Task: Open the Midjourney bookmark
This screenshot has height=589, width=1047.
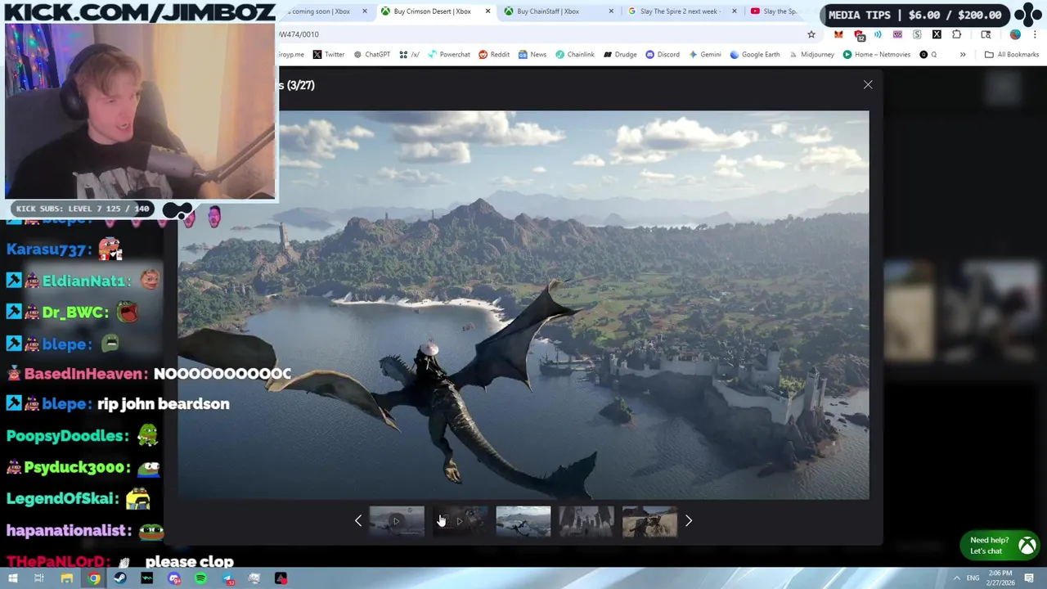Action: point(811,55)
